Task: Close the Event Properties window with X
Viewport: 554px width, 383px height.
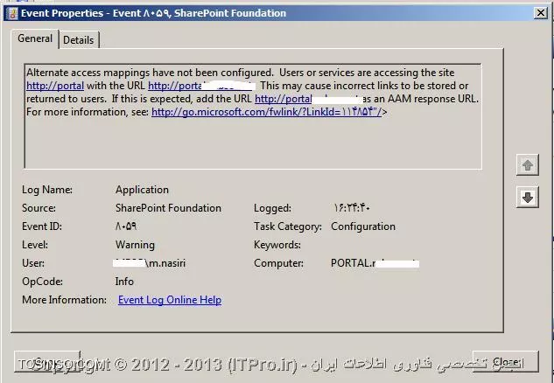Action: [541, 13]
